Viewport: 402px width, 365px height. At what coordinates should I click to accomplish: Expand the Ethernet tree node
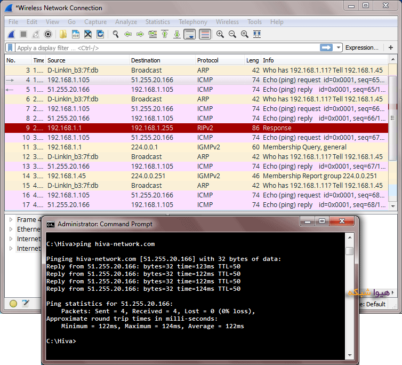[11, 229]
